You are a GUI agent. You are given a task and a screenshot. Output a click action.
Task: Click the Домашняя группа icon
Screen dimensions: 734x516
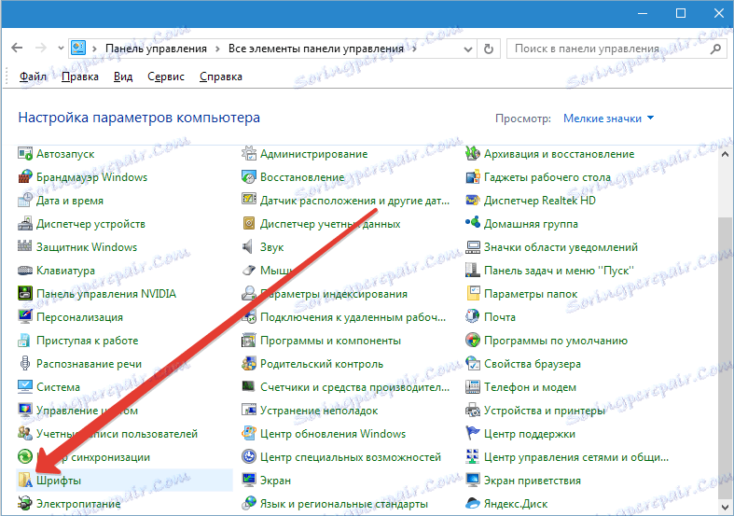(472, 224)
